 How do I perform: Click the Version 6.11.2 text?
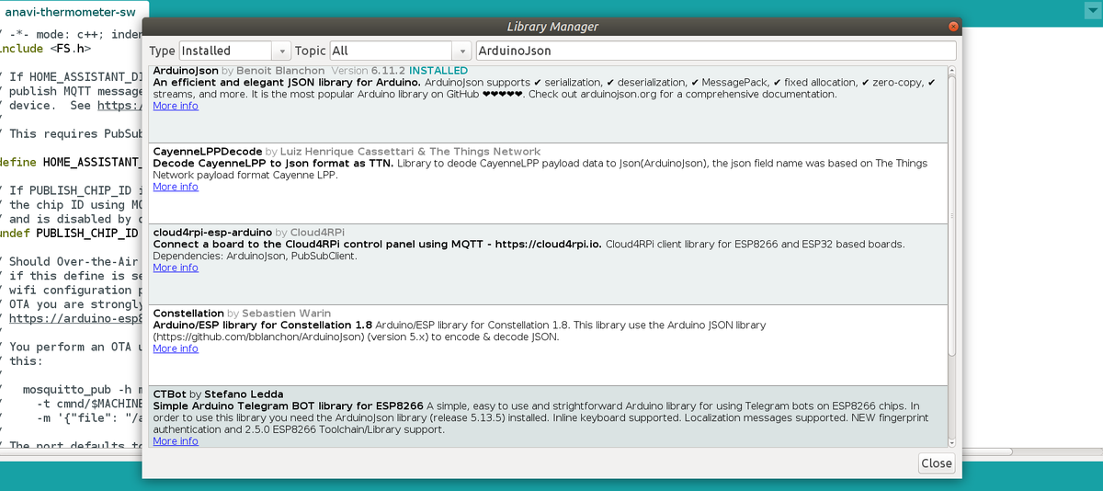pyautogui.click(x=368, y=71)
